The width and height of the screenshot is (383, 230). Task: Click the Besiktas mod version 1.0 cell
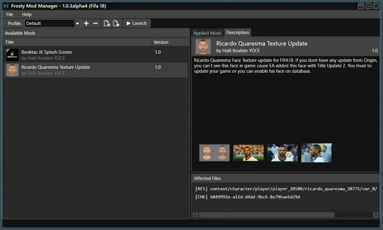point(158,52)
